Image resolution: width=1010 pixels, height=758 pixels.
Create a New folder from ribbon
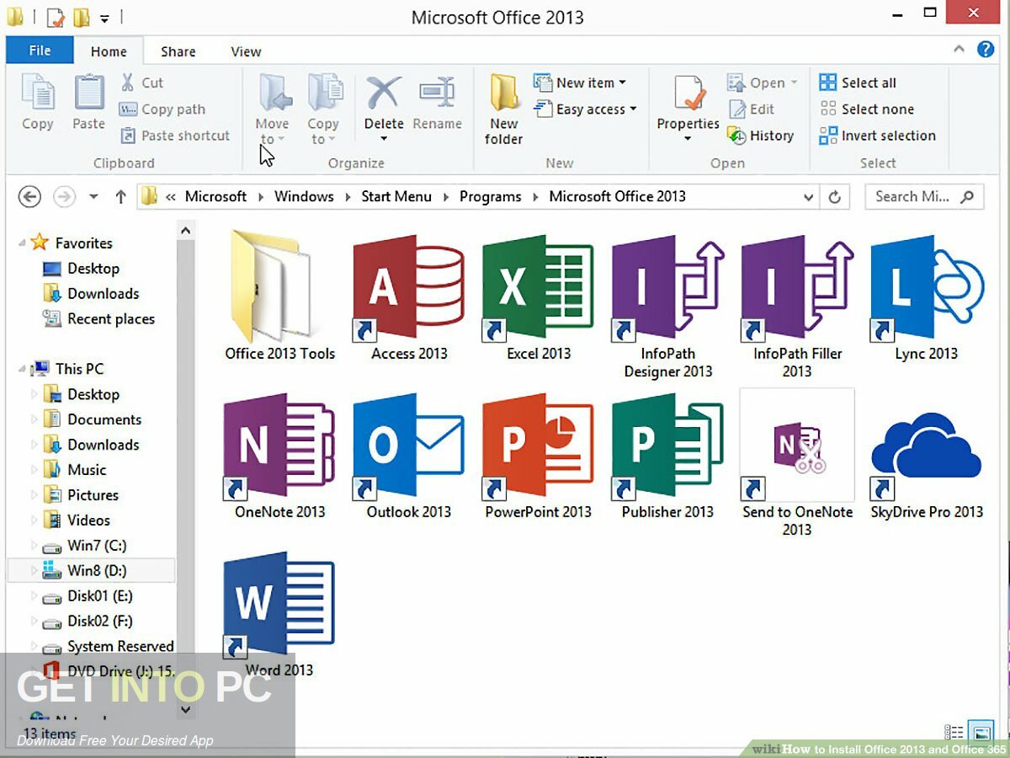(x=503, y=109)
